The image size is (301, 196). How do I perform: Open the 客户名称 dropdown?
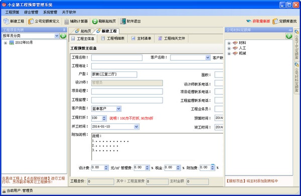[x=208, y=57]
